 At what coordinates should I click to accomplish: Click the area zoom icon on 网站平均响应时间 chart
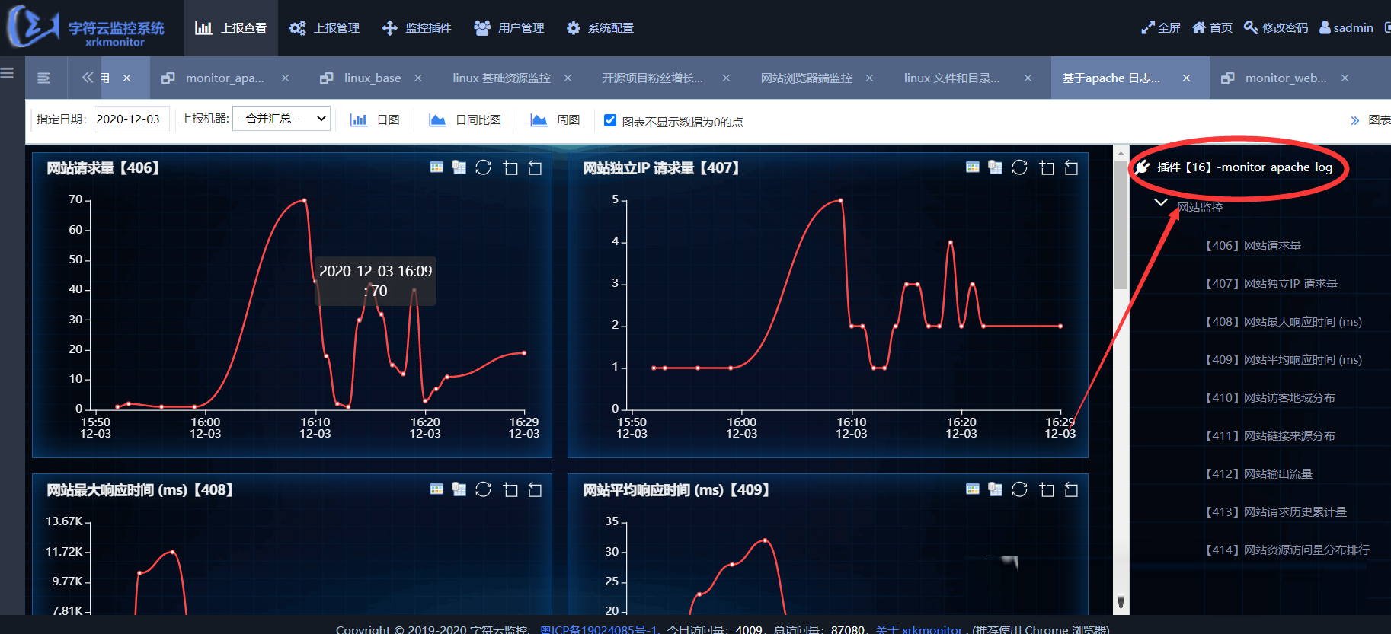tap(1047, 489)
